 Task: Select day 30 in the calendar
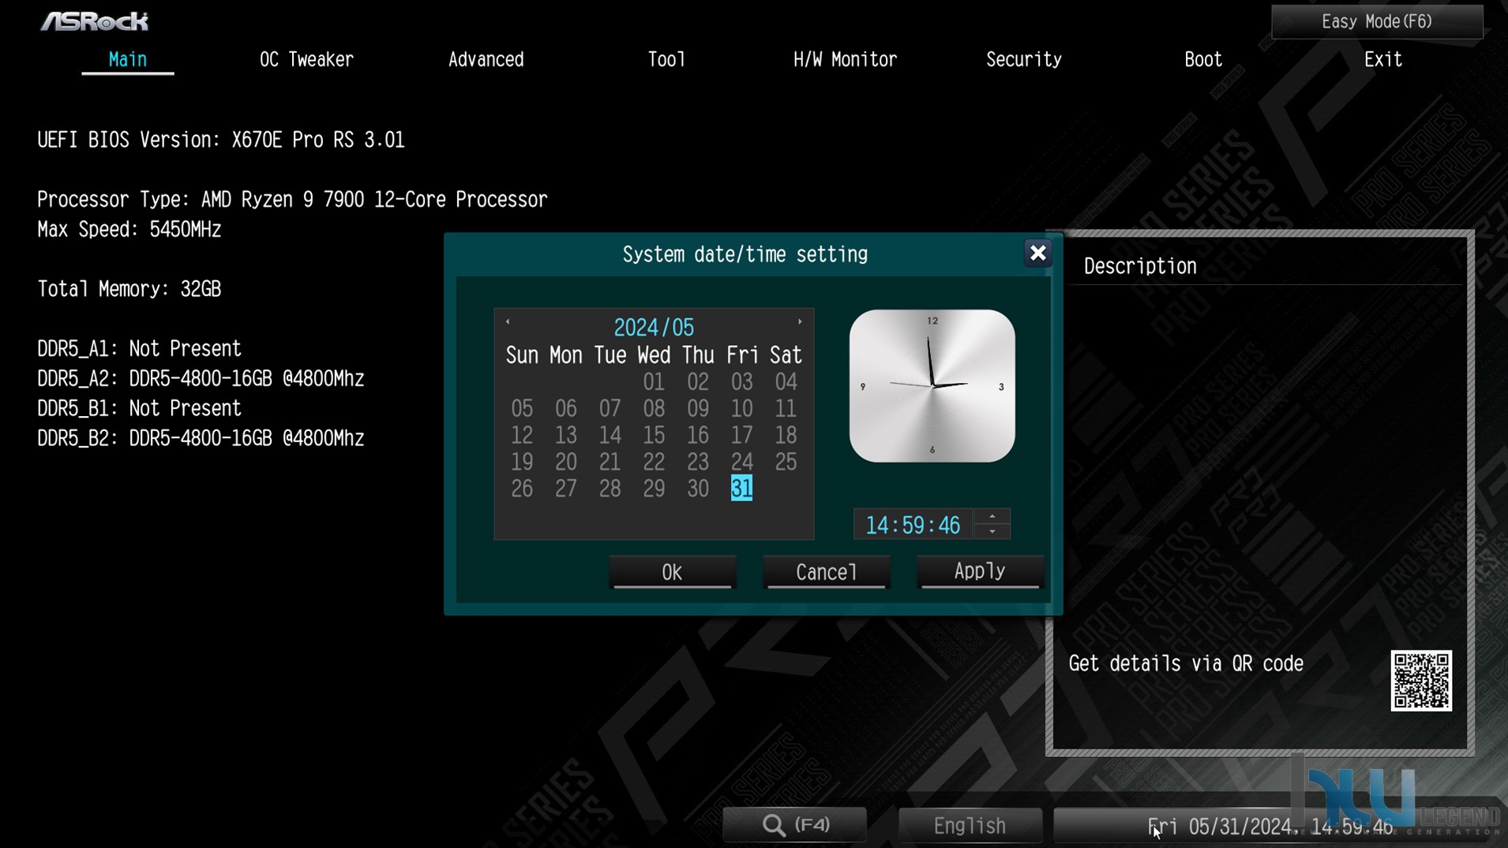[698, 489]
